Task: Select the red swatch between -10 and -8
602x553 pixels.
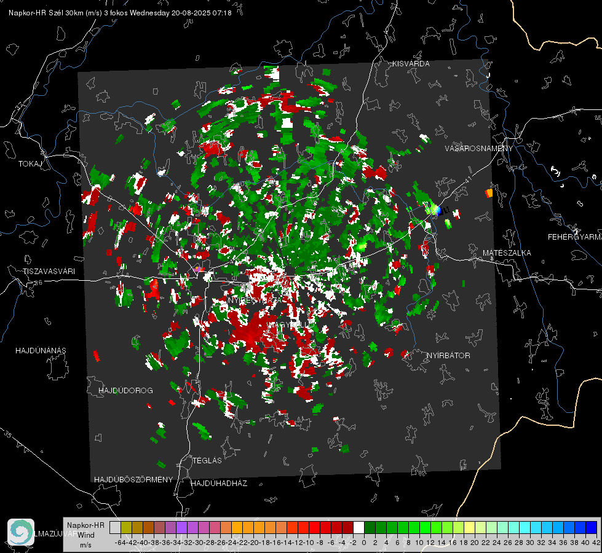Action: click(x=314, y=528)
